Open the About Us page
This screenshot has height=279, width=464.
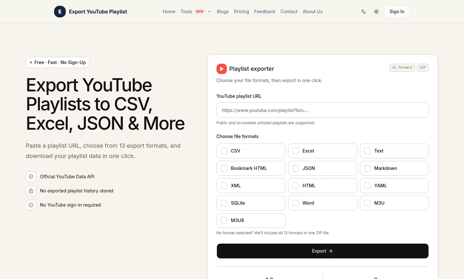tap(313, 12)
